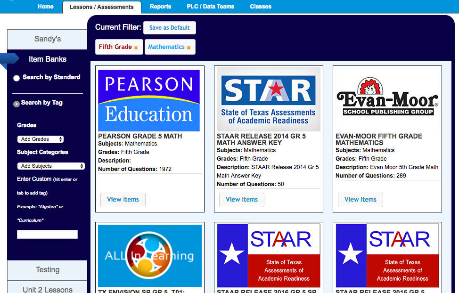The height and width of the screenshot is (293, 459).
Task: Expand the Testing sidebar section
Action: tap(48, 270)
